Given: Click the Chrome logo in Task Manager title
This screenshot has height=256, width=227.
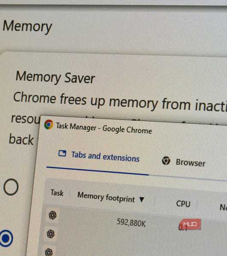Looking at the screenshot, I should pyautogui.click(x=49, y=125).
